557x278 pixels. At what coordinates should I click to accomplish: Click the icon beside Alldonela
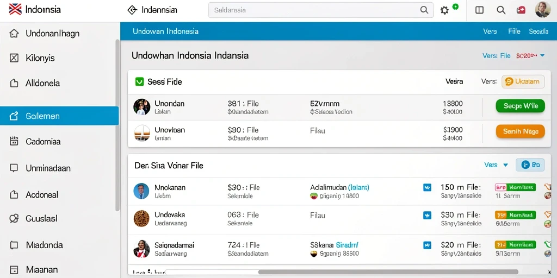[x=14, y=83]
